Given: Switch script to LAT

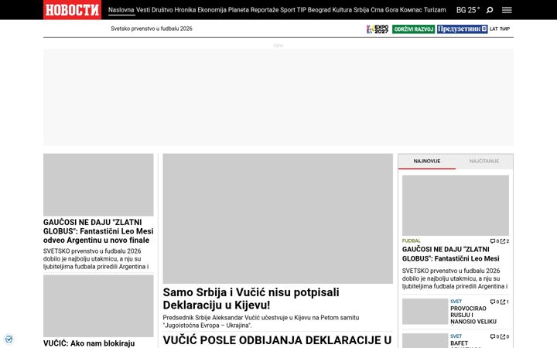Looking at the screenshot, I should coord(494,29).
